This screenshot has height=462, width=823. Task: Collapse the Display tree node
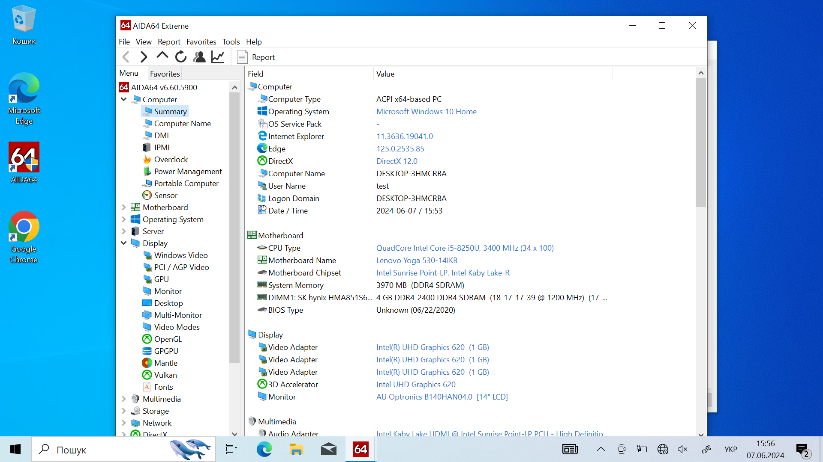point(124,243)
